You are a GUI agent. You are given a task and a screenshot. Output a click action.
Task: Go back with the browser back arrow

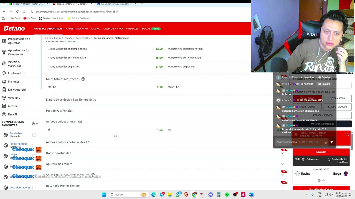pos(4,12)
